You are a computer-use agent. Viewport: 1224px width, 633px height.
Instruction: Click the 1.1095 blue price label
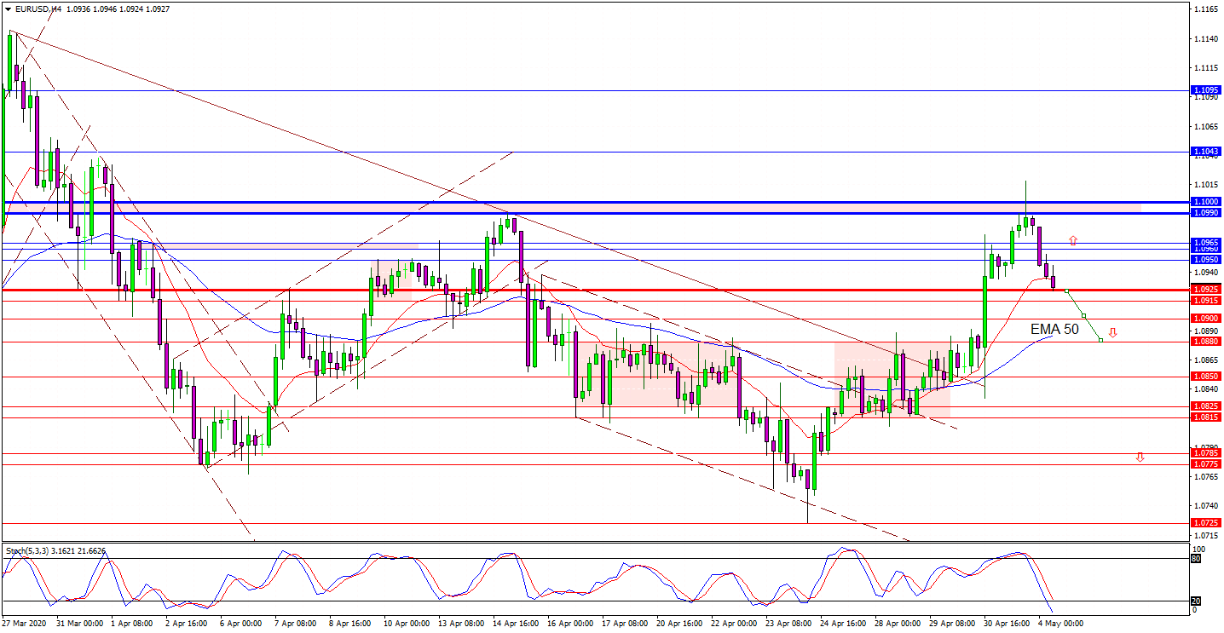click(x=1205, y=90)
